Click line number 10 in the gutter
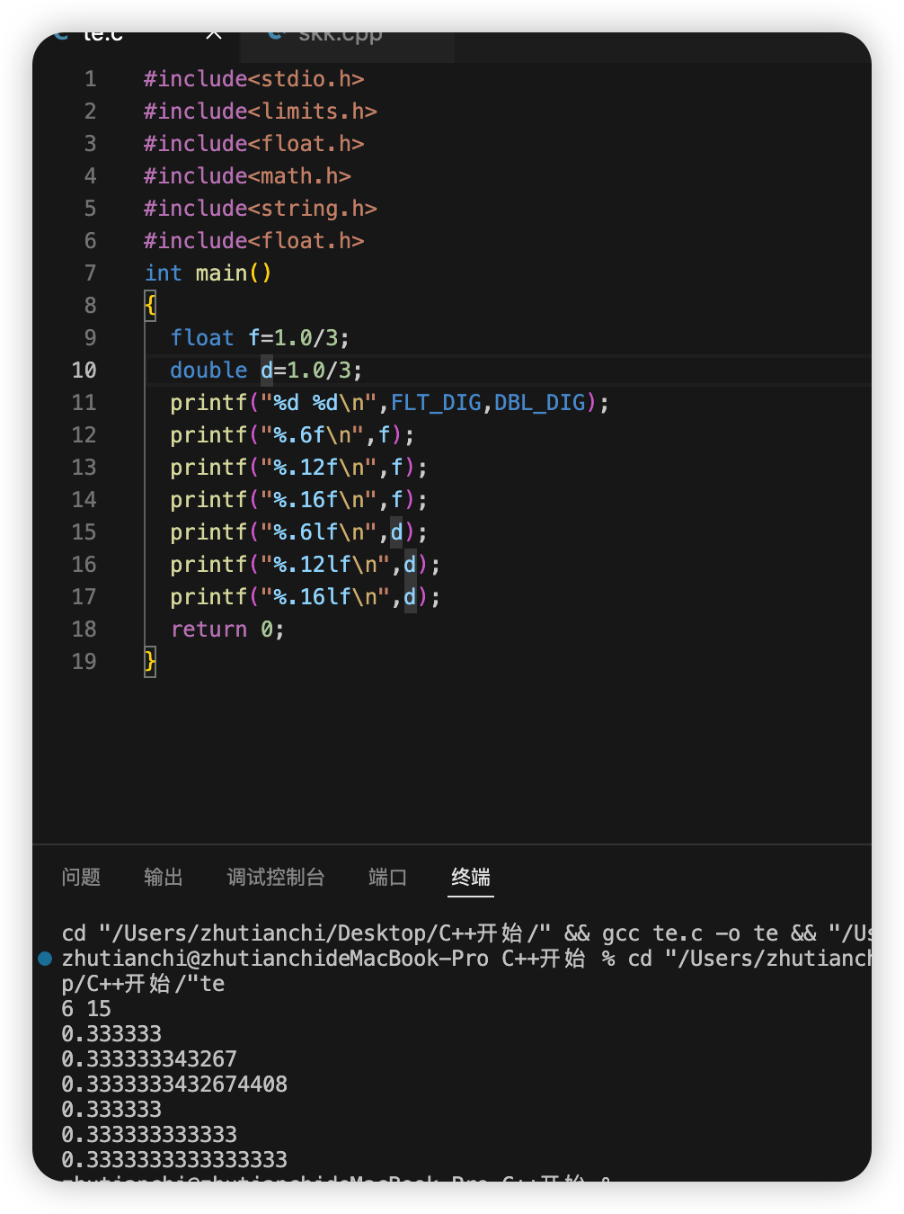 [84, 370]
